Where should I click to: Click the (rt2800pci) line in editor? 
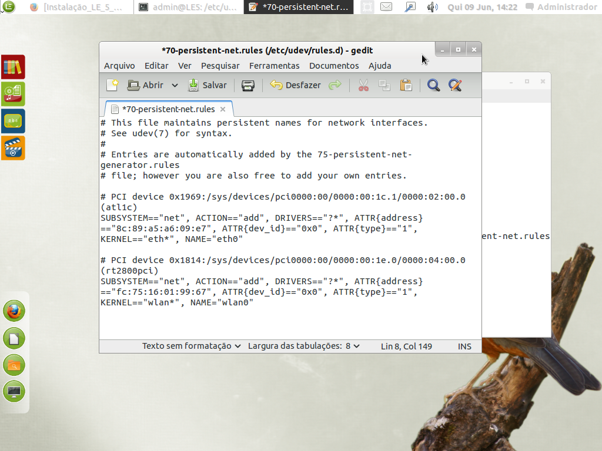[x=129, y=271]
